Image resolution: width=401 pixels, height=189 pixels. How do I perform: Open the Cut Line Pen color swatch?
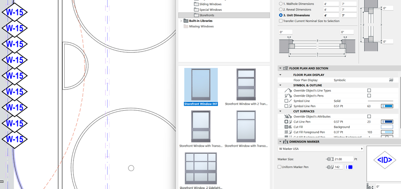387,122
